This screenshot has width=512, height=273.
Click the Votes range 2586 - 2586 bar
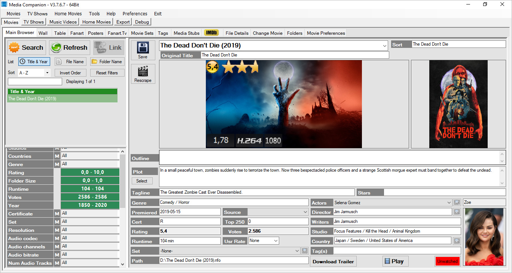pyautogui.click(x=90, y=197)
